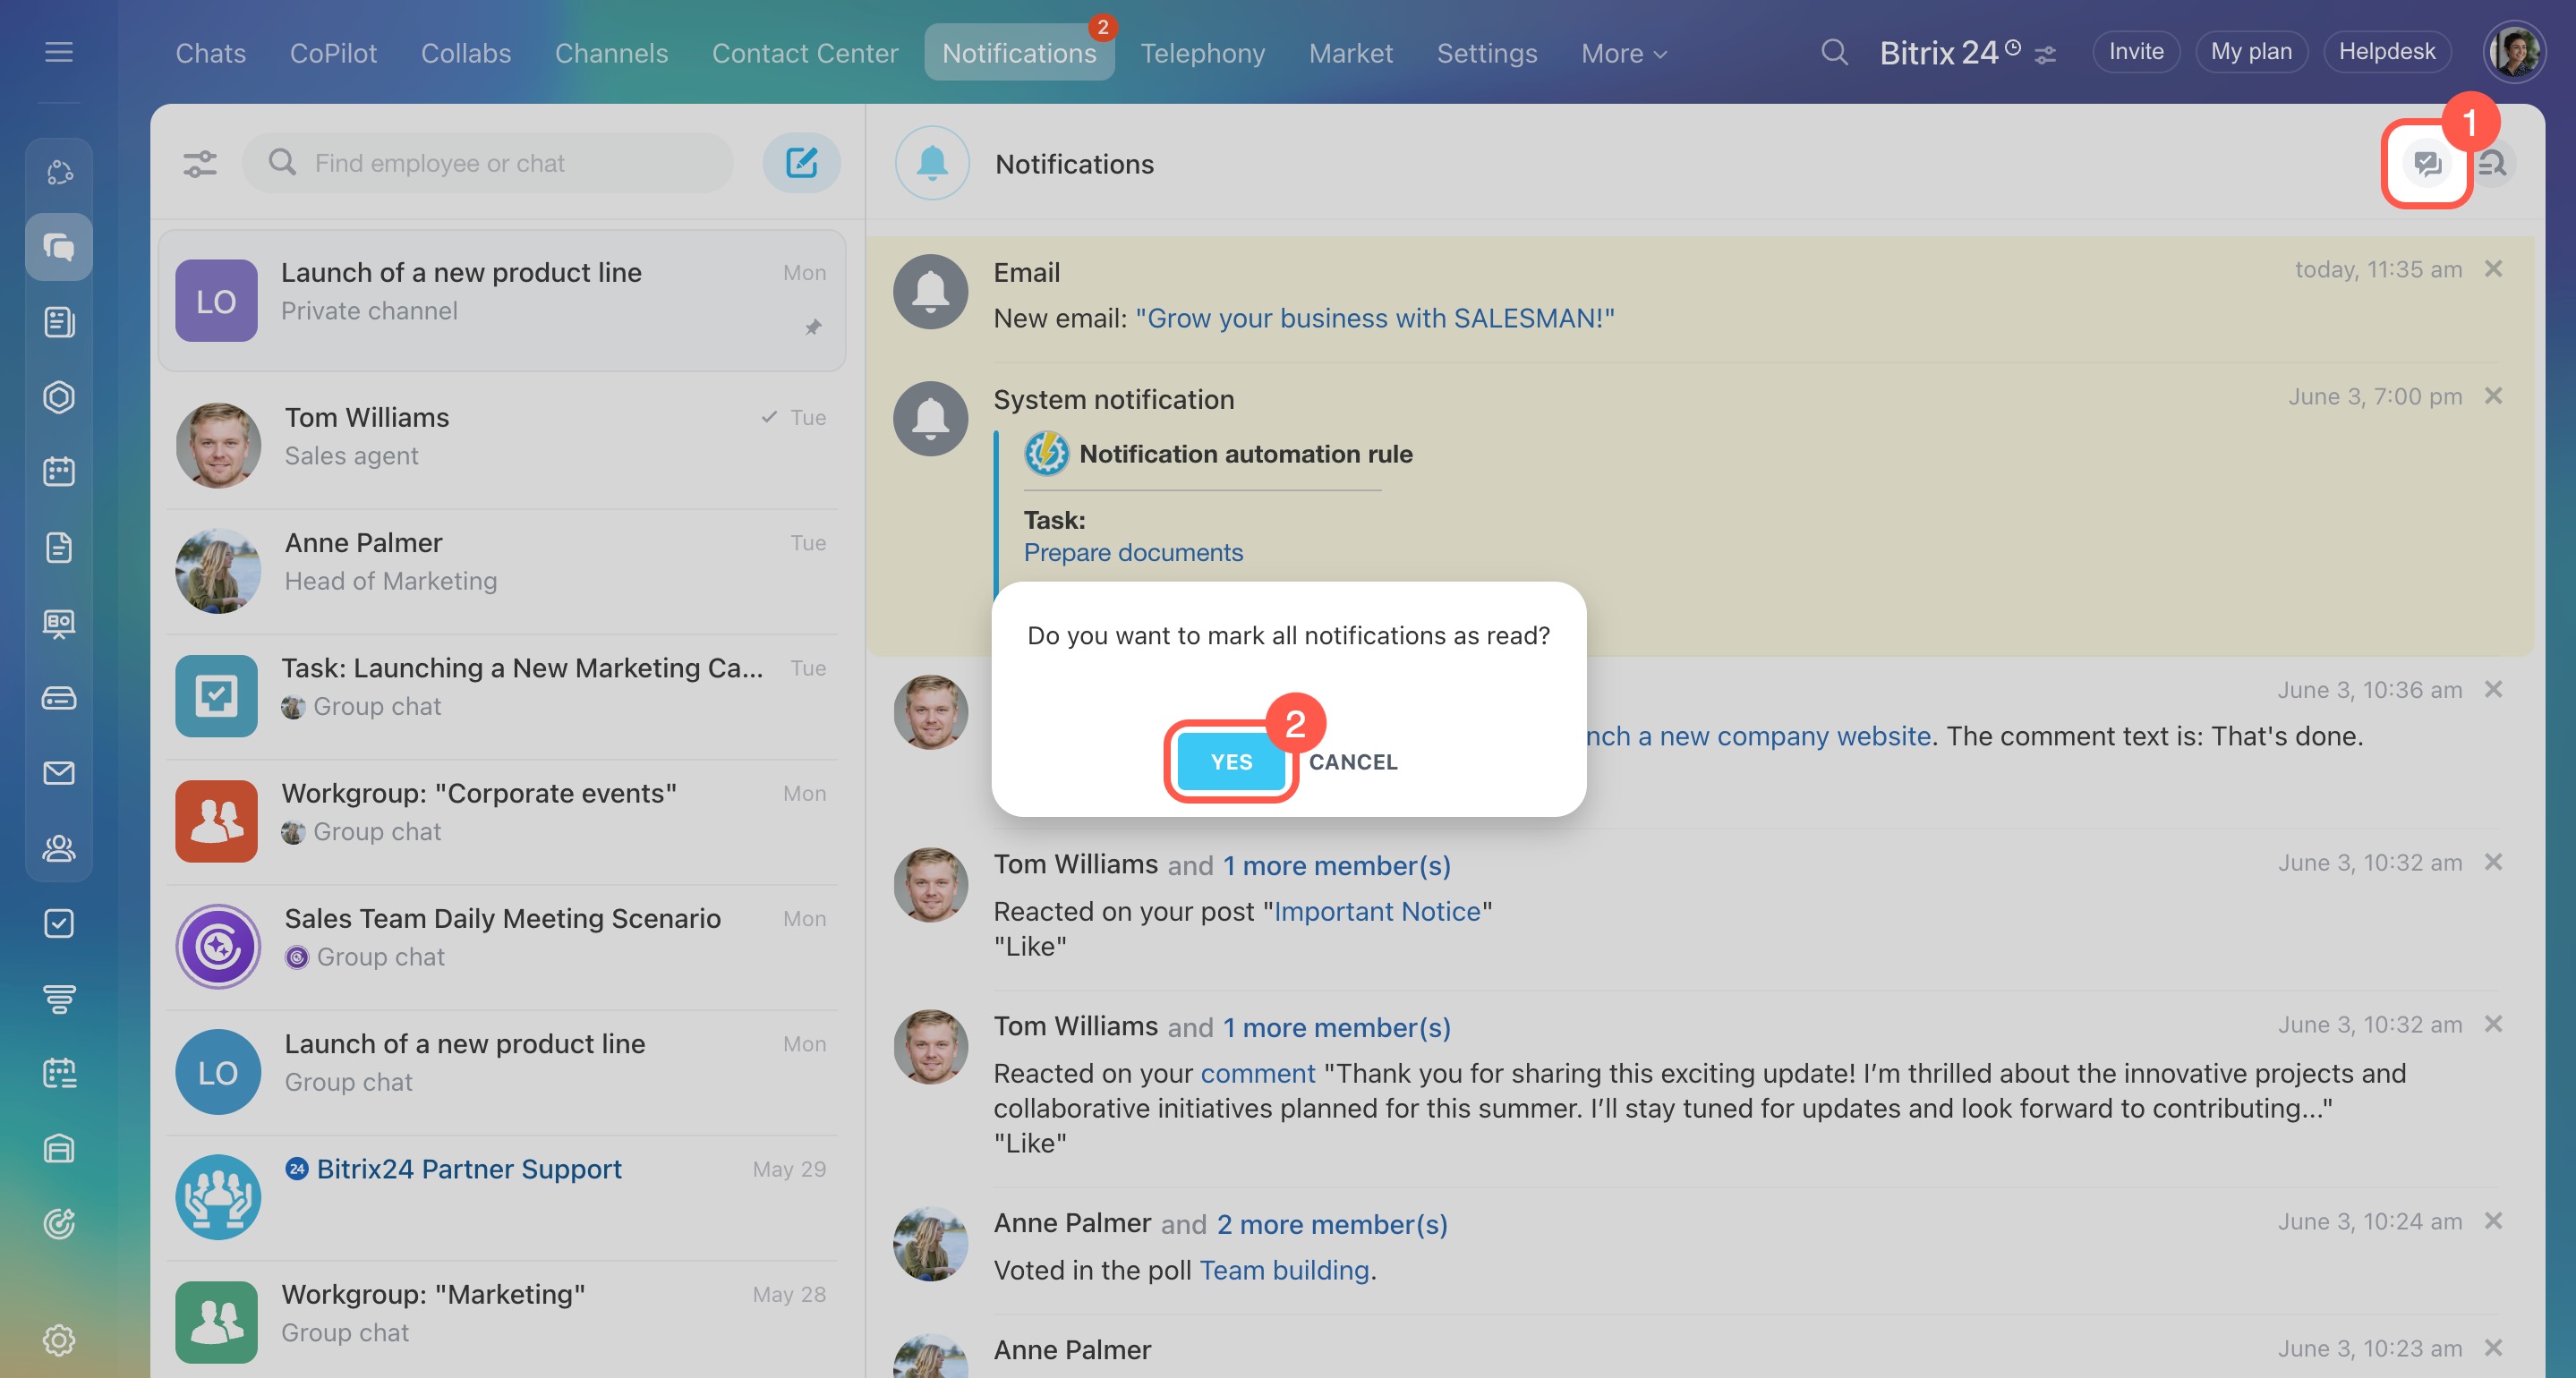The image size is (2576, 1378).
Task: Open the Prepare documents task link
Action: point(1133,552)
